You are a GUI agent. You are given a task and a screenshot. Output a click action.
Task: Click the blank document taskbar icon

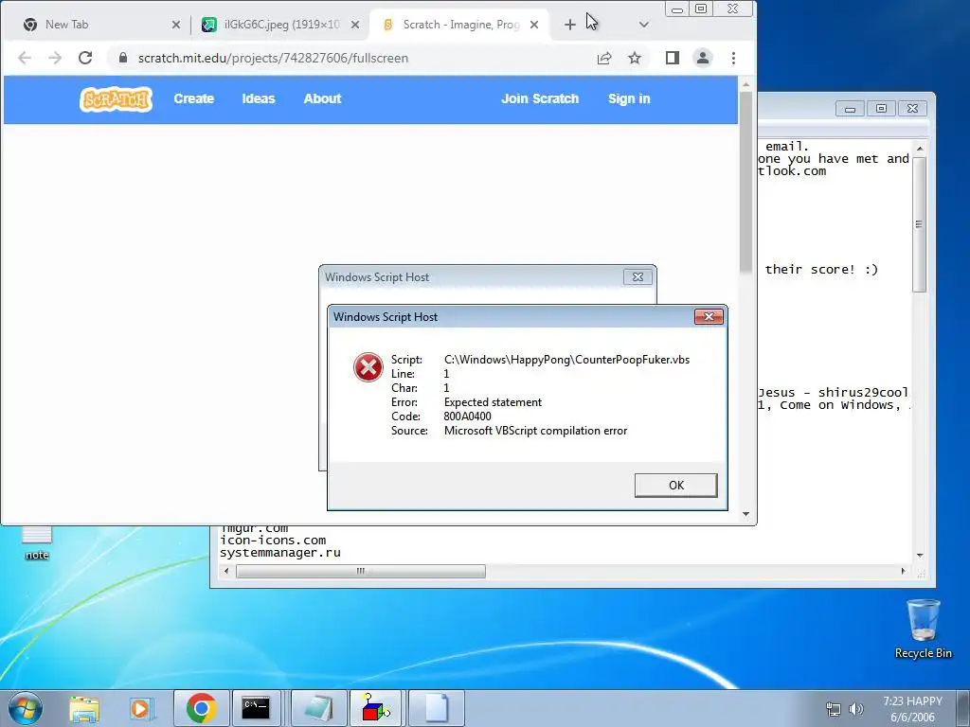click(x=436, y=708)
